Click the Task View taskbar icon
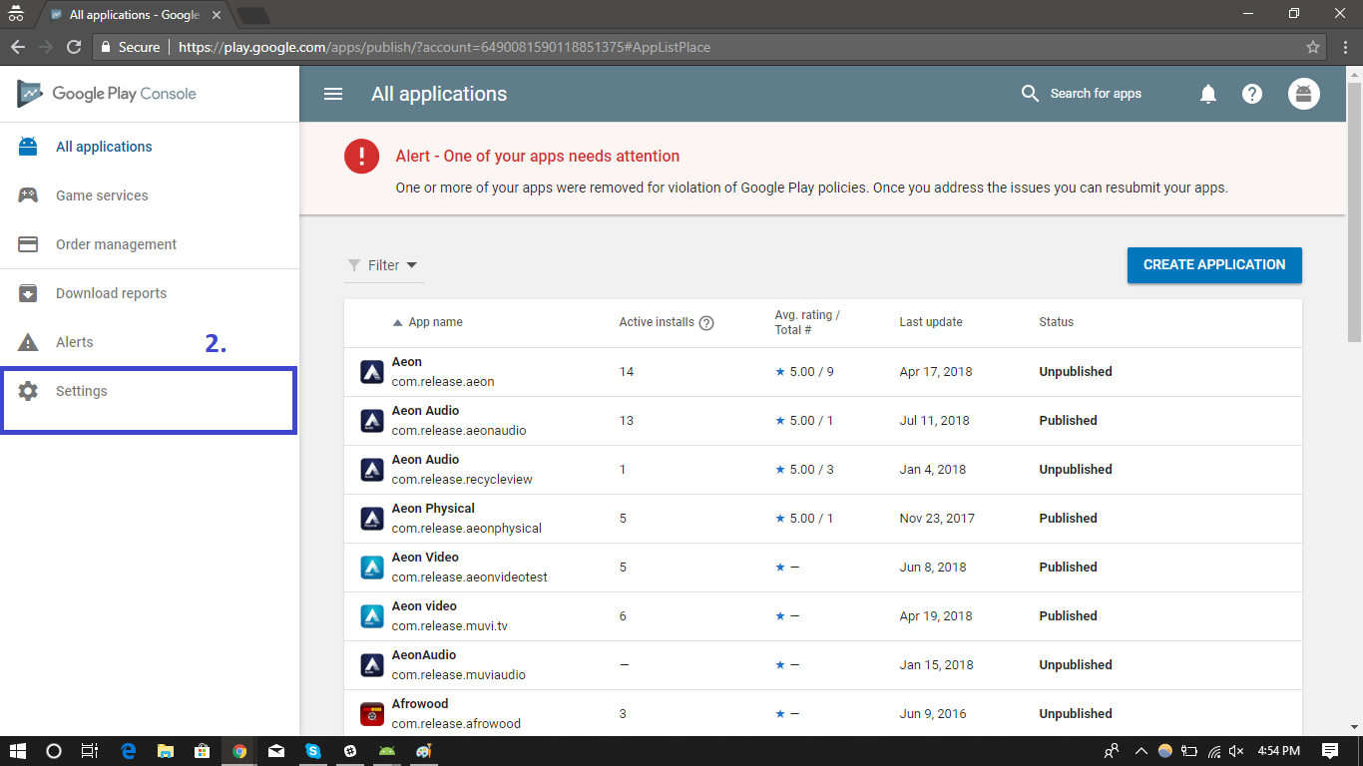This screenshot has width=1363, height=766. (x=90, y=751)
